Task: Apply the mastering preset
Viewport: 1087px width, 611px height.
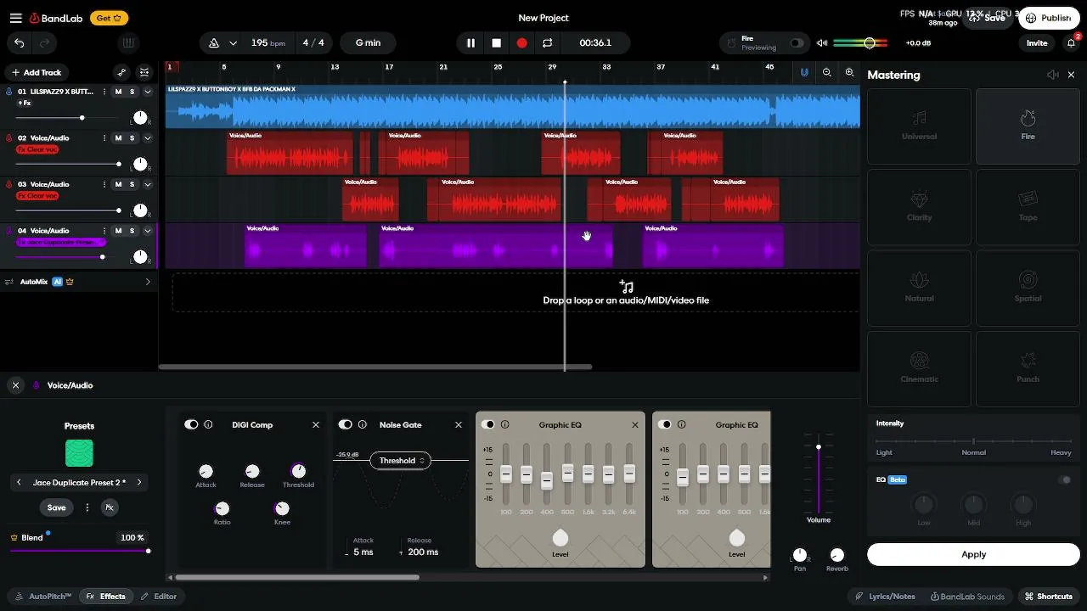Action: pos(973,555)
